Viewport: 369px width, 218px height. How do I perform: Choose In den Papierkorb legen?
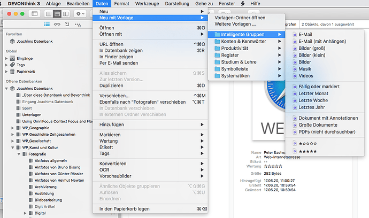pos(150,209)
